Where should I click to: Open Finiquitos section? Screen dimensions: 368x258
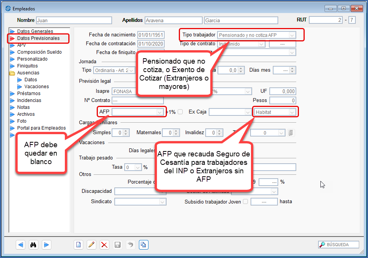pos(27,66)
